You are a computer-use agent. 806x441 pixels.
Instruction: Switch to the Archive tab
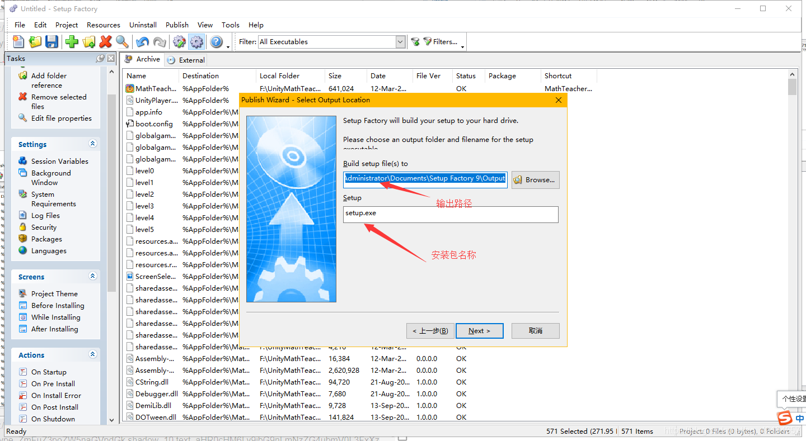(143, 59)
